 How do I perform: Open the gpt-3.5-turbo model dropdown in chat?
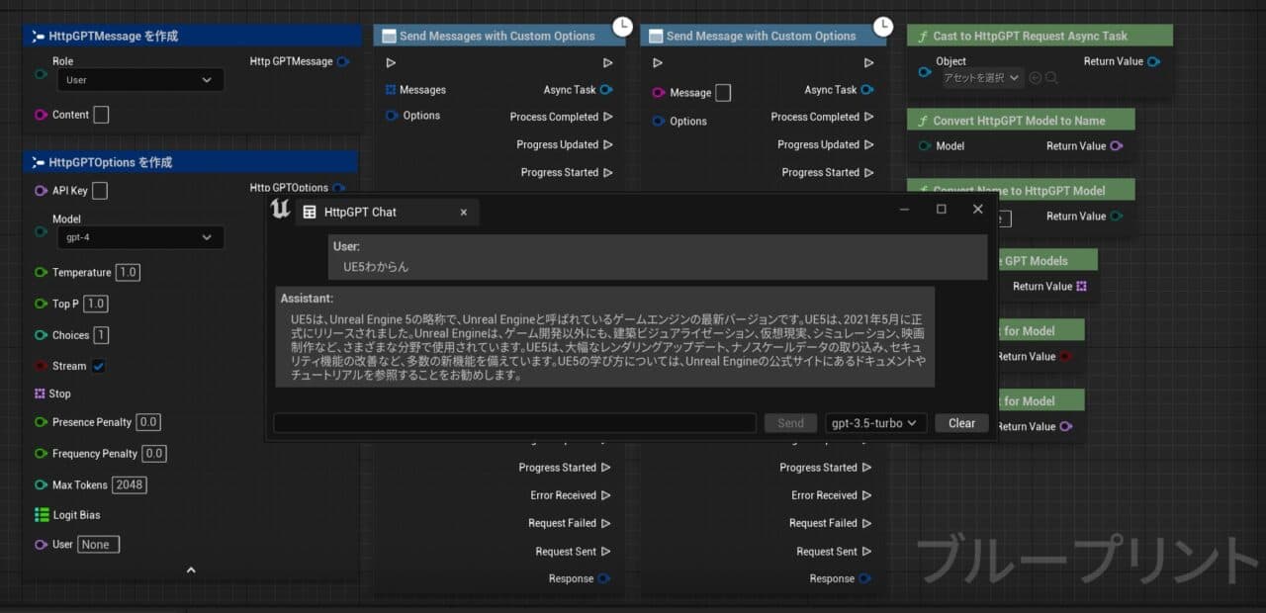(875, 423)
